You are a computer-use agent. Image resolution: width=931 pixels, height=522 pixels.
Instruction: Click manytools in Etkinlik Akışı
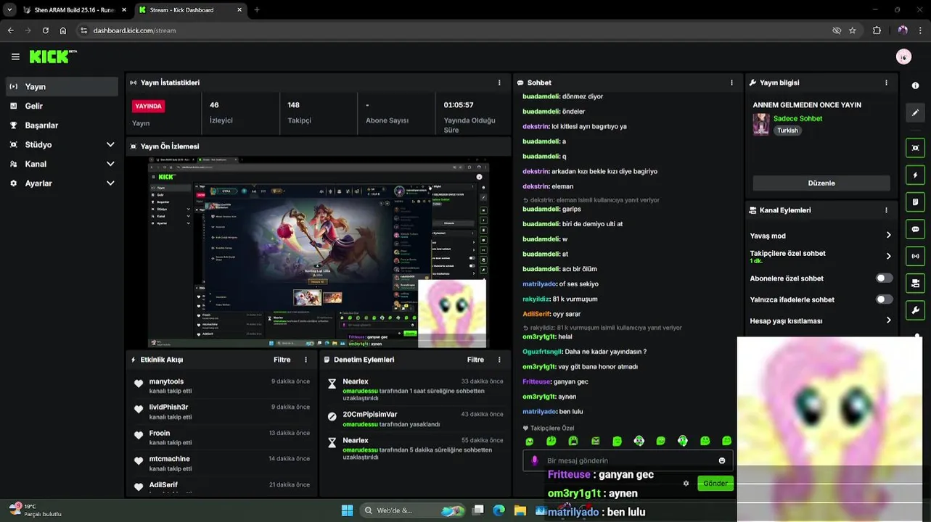[166, 381]
